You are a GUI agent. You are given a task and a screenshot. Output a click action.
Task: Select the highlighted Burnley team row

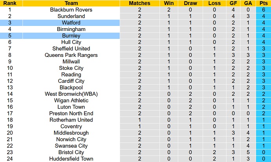(71, 36)
